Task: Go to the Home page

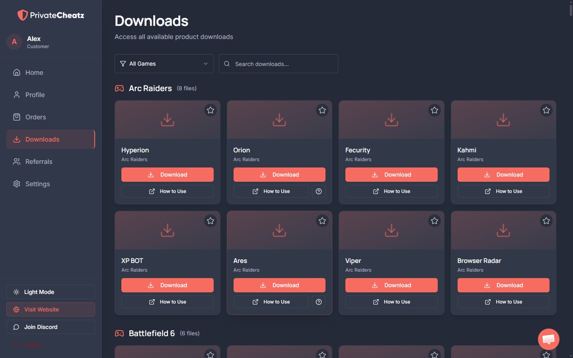Action: (x=51, y=72)
